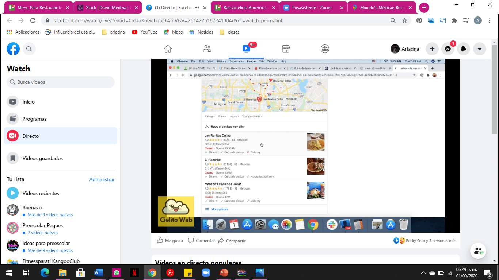Open PowerPoint from taskbar
The image size is (499, 280).
pos(224,272)
